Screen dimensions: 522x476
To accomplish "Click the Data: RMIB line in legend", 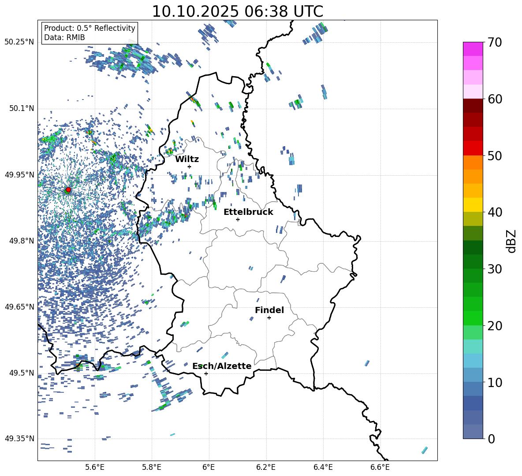I will tap(64, 37).
